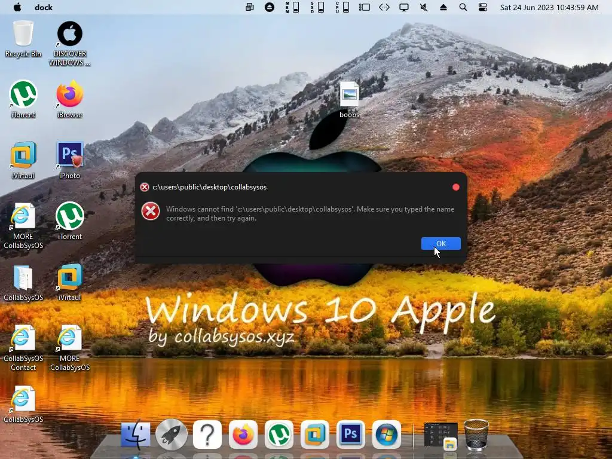Click the overlapping windows icon in the menu bar
This screenshot has height=459, width=612.
pos(249,7)
